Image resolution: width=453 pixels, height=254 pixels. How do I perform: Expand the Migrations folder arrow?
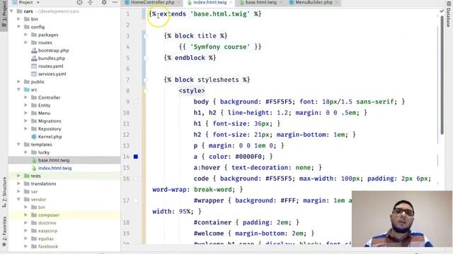point(26,121)
